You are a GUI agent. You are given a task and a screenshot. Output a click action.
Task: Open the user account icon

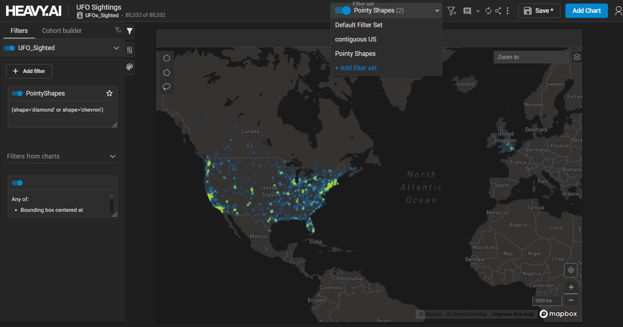(618, 11)
